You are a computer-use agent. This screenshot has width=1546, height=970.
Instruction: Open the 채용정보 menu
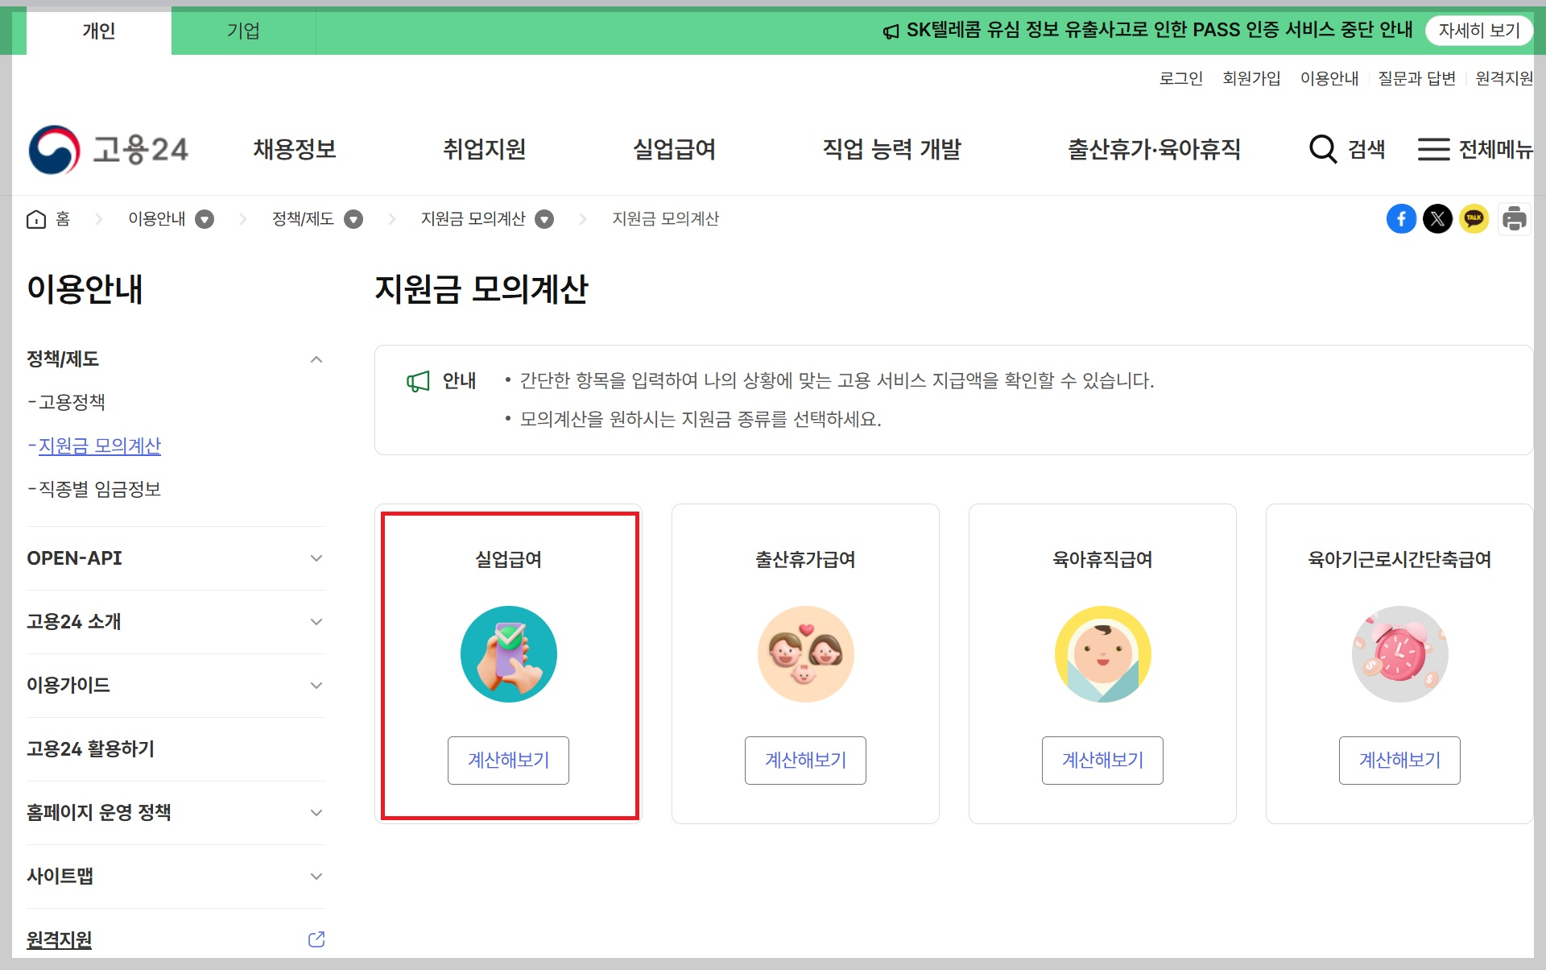(x=295, y=149)
